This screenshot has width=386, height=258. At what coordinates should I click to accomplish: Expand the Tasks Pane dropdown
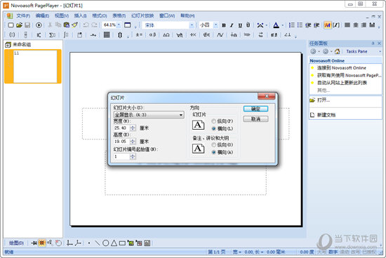coord(380,51)
